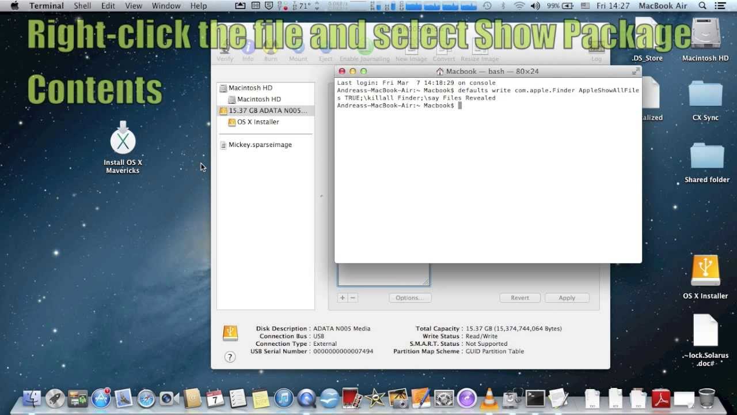This screenshot has width=737, height=415.
Task: Open MacBook Air user menu
Action: click(663, 6)
